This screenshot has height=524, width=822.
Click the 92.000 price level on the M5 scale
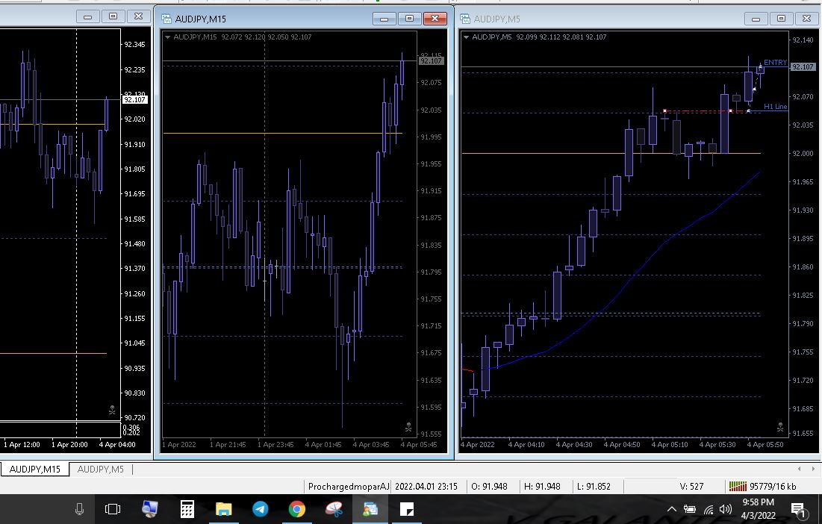(x=803, y=154)
